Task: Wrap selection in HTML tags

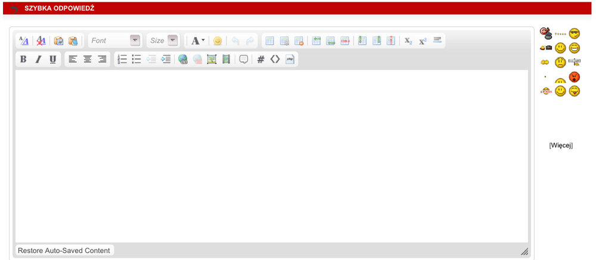Action: point(275,59)
